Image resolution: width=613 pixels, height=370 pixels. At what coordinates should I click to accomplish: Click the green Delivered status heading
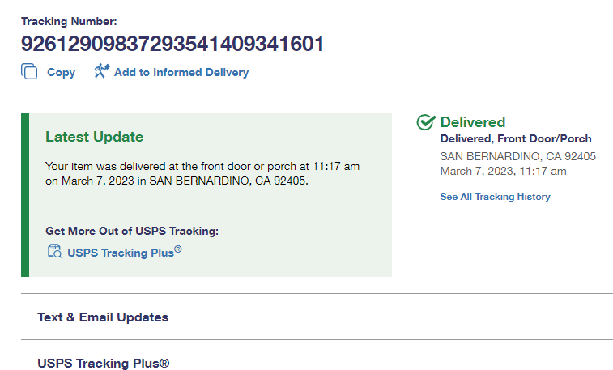472,122
